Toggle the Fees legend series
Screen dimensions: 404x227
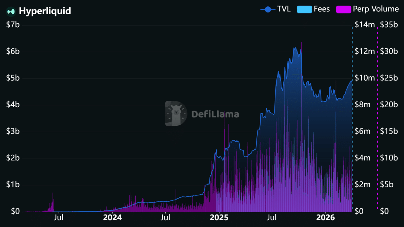tap(313, 9)
